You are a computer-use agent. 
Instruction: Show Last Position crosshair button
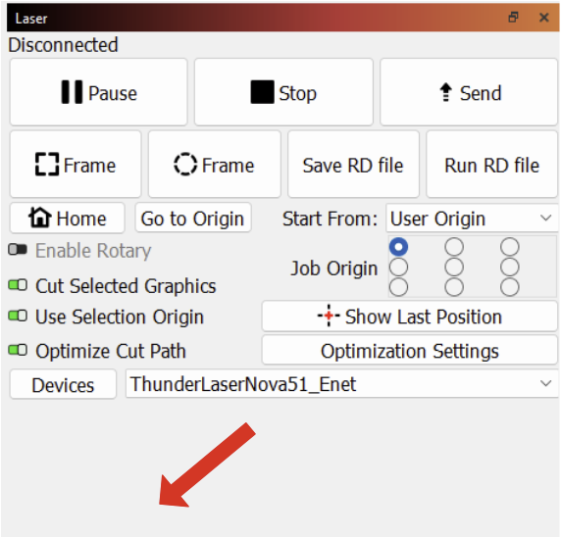pos(410,317)
